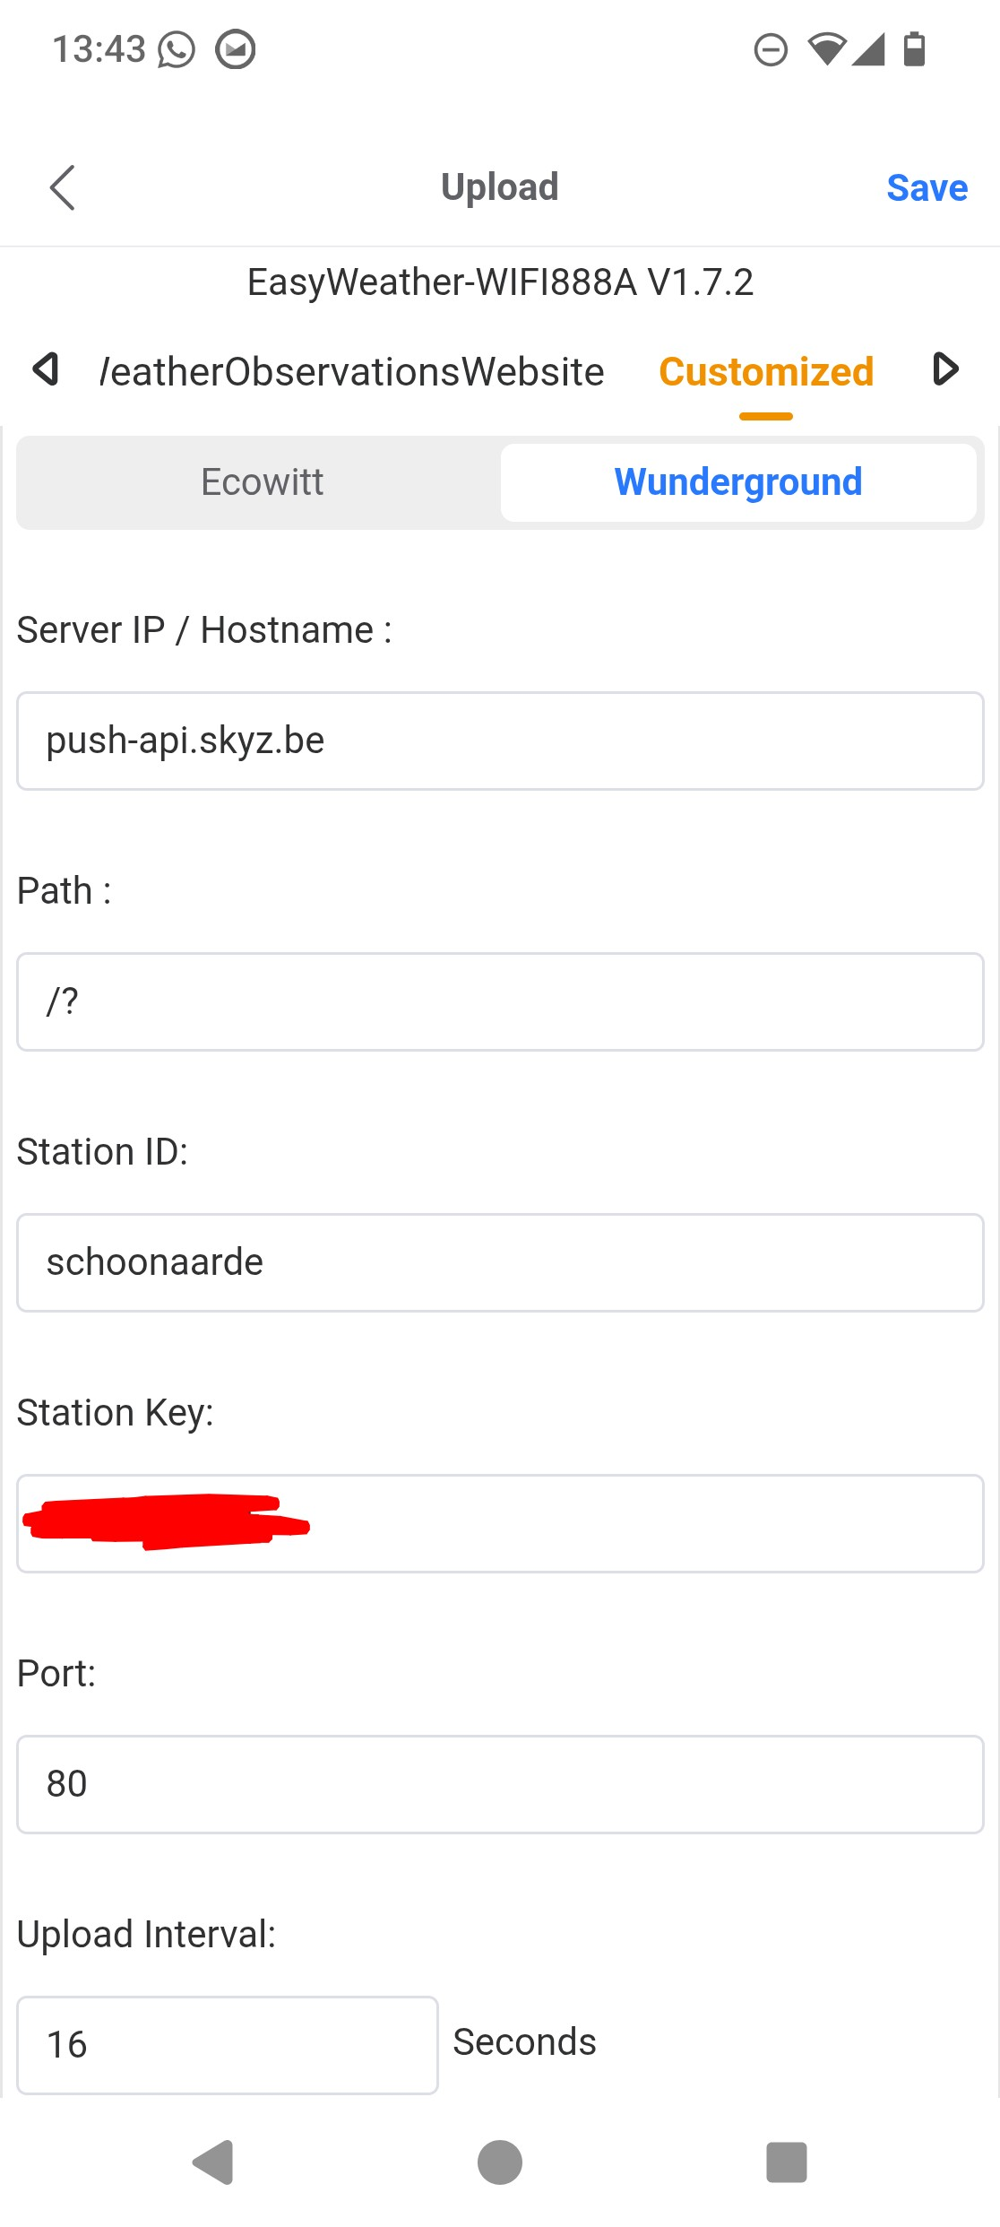1000x2227 pixels.
Task: Save the upload settings
Action: pos(927,188)
